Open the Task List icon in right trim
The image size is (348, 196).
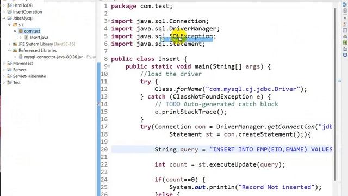point(345,11)
